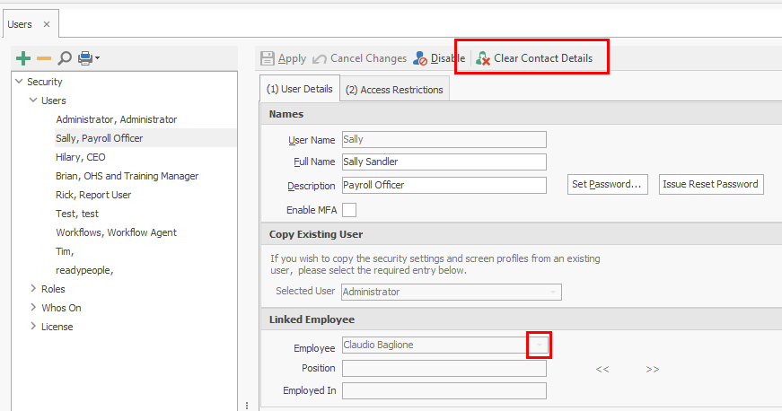This screenshot has width=782, height=411.
Task: Click the Cancel Changes undo icon
Action: pyautogui.click(x=320, y=58)
